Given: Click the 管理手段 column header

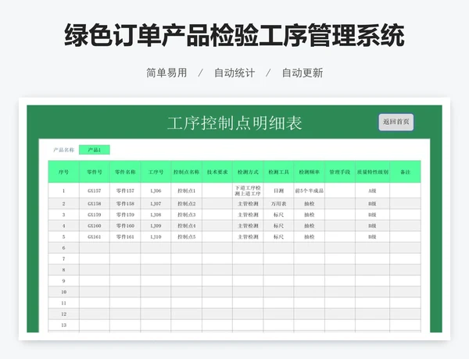Looking at the screenshot, I should 340,172.
